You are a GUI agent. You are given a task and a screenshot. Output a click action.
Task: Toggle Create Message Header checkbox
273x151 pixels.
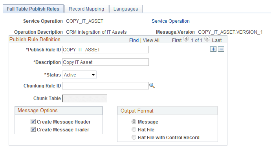(x=33, y=122)
